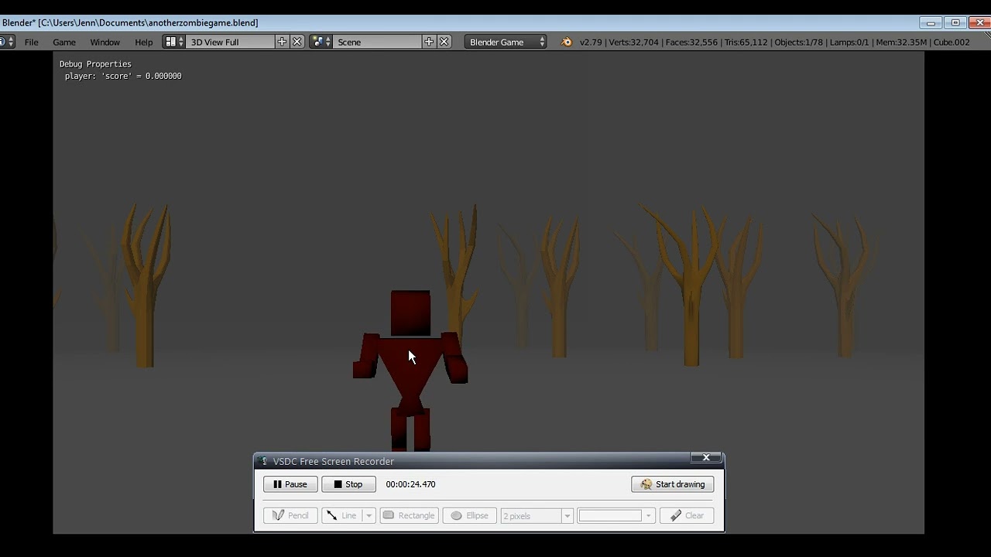Screen dimensions: 991x557
Task: Click the recording timer 00:00:24.470
Action: click(x=410, y=484)
